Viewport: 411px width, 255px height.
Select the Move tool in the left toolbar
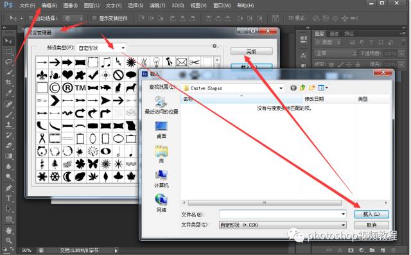click(8, 41)
